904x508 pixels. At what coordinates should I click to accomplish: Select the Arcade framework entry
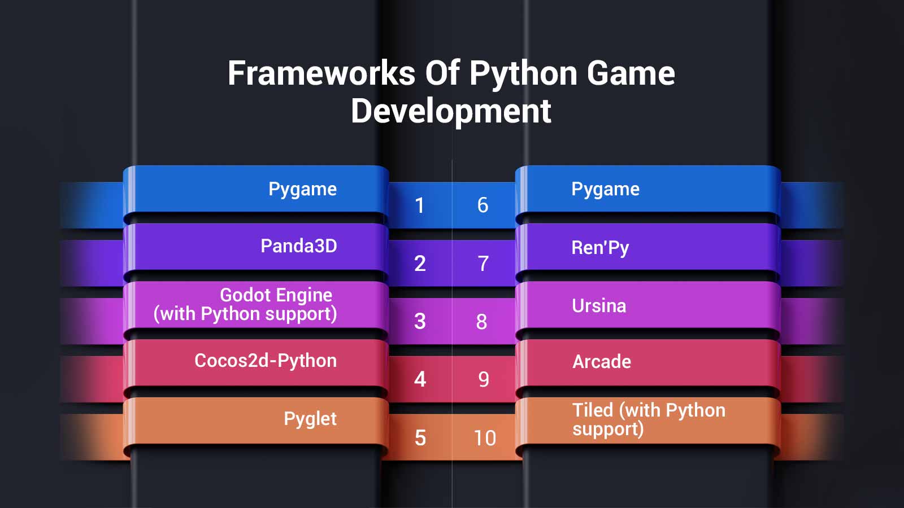(x=602, y=362)
